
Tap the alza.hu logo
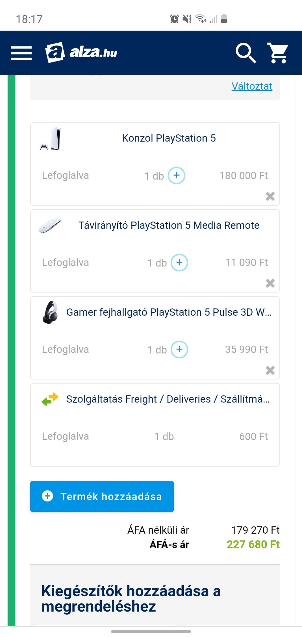[81, 53]
